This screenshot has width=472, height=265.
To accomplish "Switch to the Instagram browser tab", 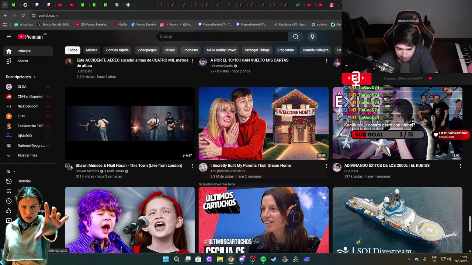I will click(x=332, y=5).
